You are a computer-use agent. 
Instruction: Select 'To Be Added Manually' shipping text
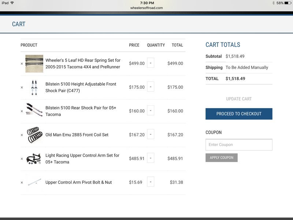[x=247, y=67]
